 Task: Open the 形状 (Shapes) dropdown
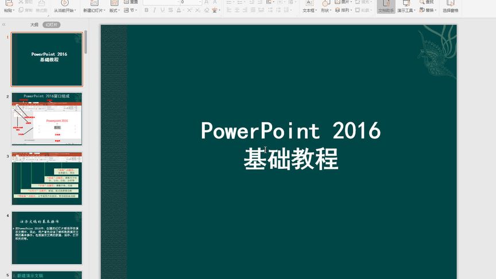tap(325, 6)
